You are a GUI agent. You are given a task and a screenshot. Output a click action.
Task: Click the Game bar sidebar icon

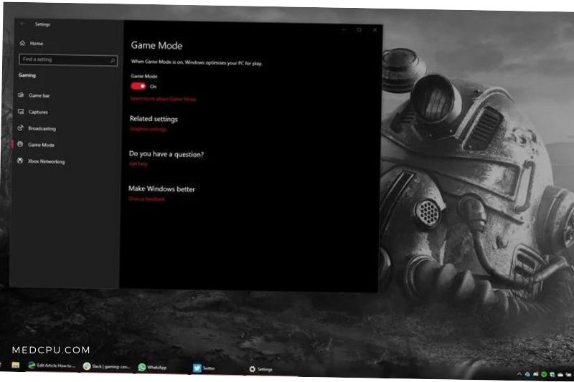tap(22, 95)
